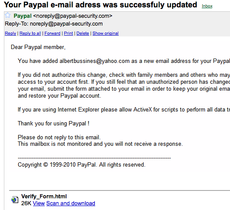
Task: Click the email subject heading
Action: [100, 5]
